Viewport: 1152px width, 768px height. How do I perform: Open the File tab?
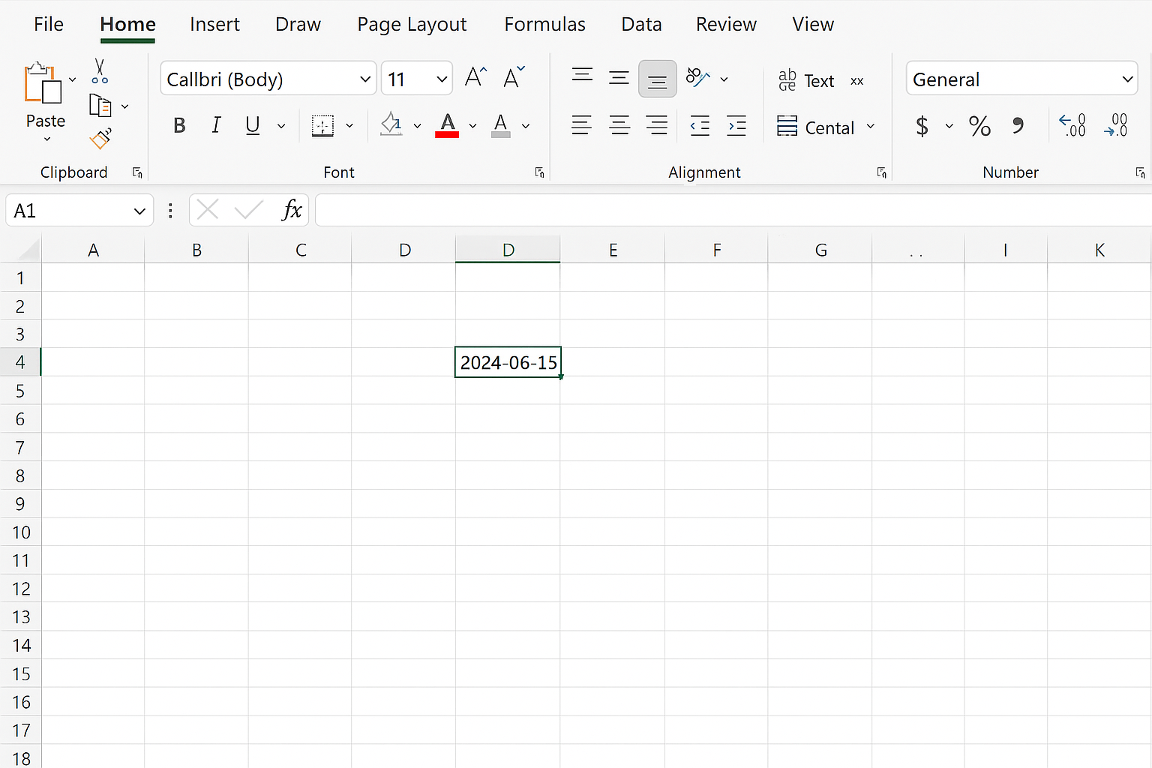coord(49,24)
